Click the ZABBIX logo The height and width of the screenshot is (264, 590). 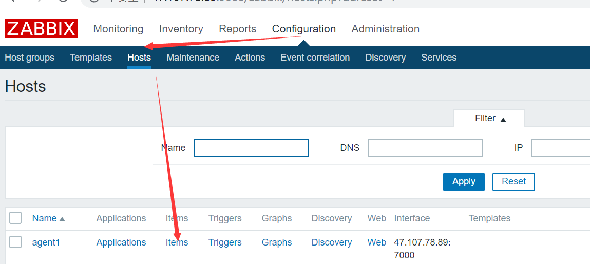coord(42,29)
